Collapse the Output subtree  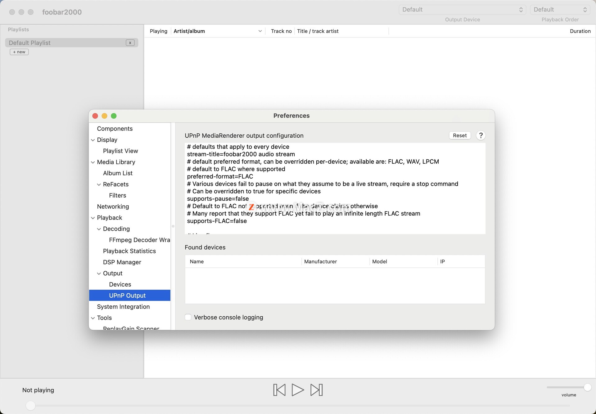point(99,274)
